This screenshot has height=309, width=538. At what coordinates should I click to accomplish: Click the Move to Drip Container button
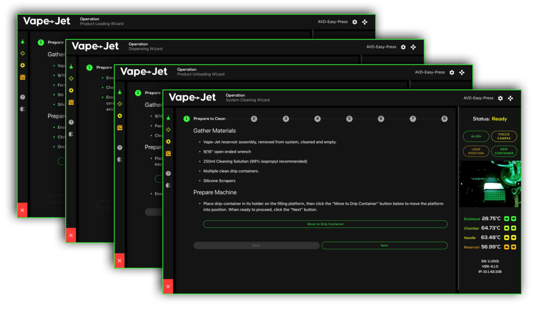click(x=325, y=224)
